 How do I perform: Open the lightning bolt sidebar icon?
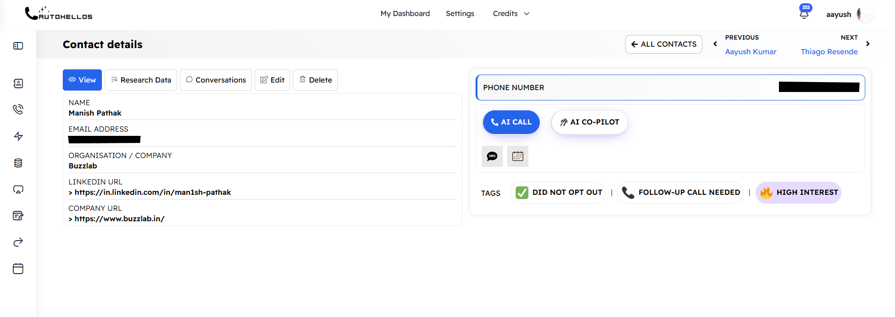tap(18, 136)
